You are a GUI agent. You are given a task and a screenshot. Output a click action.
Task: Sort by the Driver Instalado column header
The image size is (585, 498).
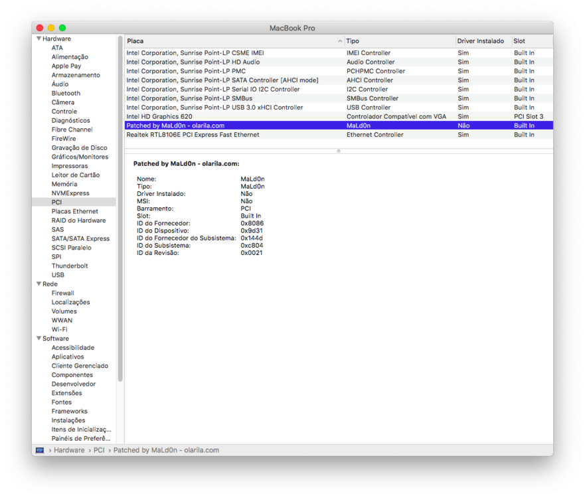coord(481,41)
